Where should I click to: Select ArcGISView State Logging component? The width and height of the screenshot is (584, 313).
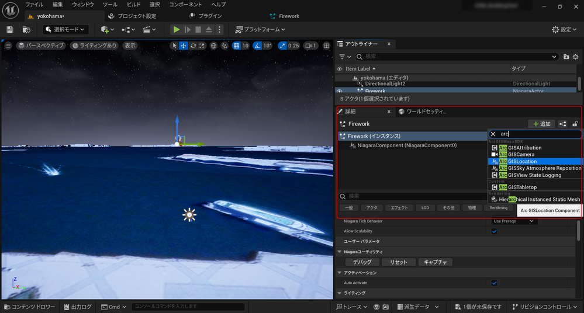tap(535, 175)
